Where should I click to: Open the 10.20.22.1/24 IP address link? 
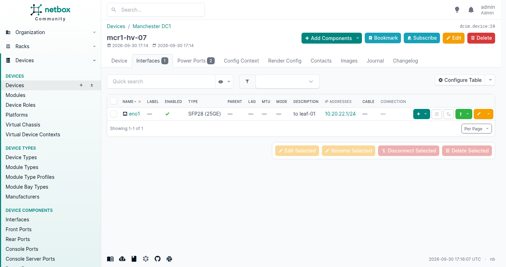coord(340,114)
